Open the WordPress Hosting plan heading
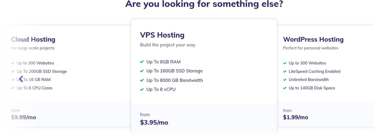This screenshot has width=374, height=133. 313,39
